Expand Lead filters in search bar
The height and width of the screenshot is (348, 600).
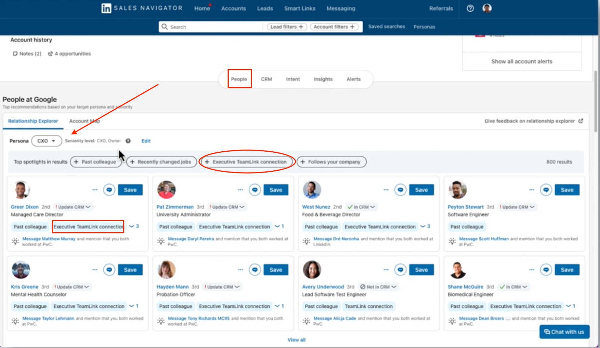point(287,27)
